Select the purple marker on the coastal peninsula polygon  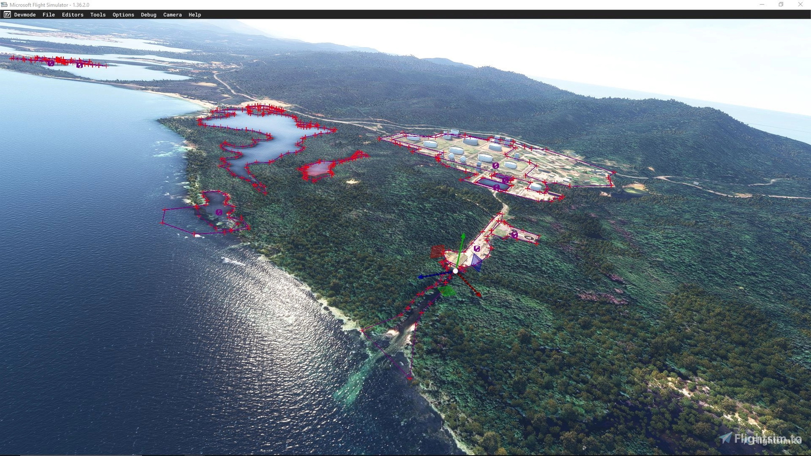[x=218, y=213]
